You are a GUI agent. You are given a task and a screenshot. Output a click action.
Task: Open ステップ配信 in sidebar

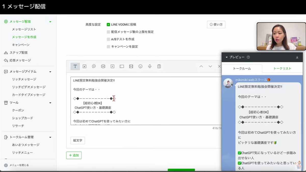[18, 53]
